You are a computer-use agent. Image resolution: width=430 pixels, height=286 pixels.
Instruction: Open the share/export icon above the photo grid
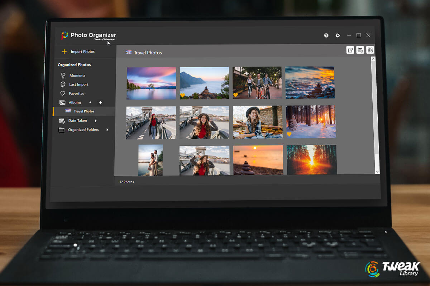pos(350,50)
